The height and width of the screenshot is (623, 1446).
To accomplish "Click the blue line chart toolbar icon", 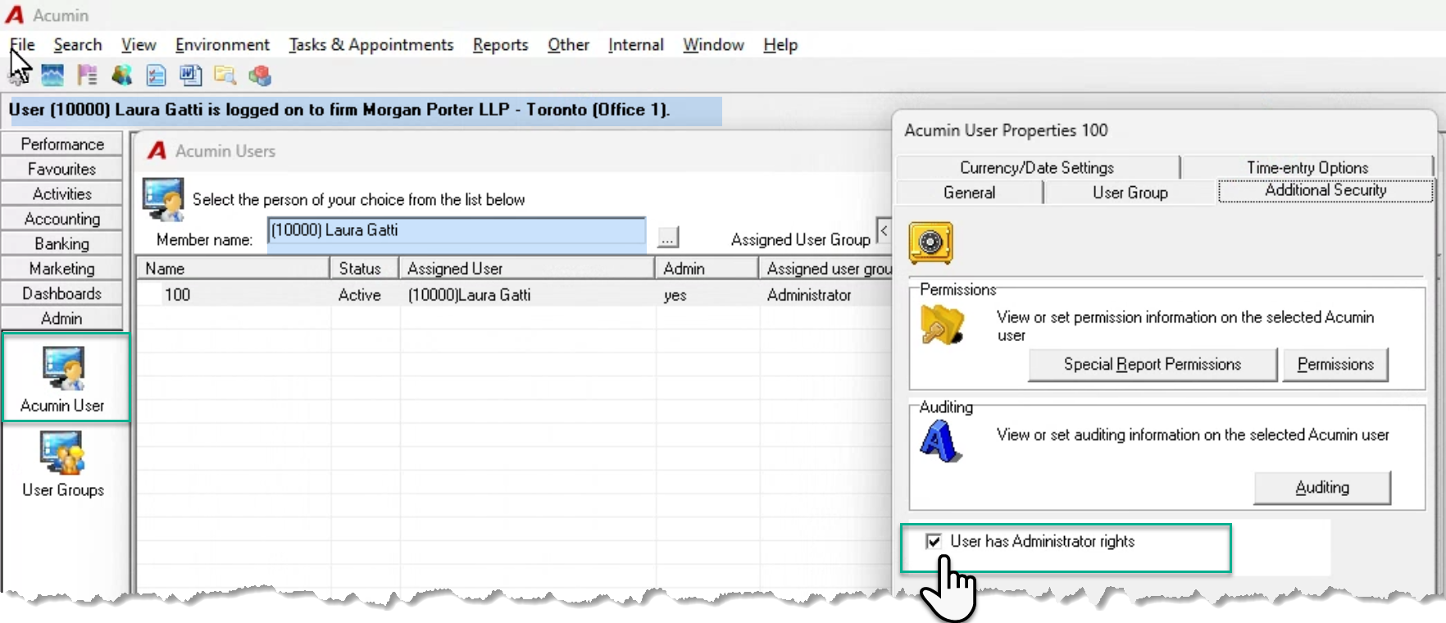I will tap(52, 75).
